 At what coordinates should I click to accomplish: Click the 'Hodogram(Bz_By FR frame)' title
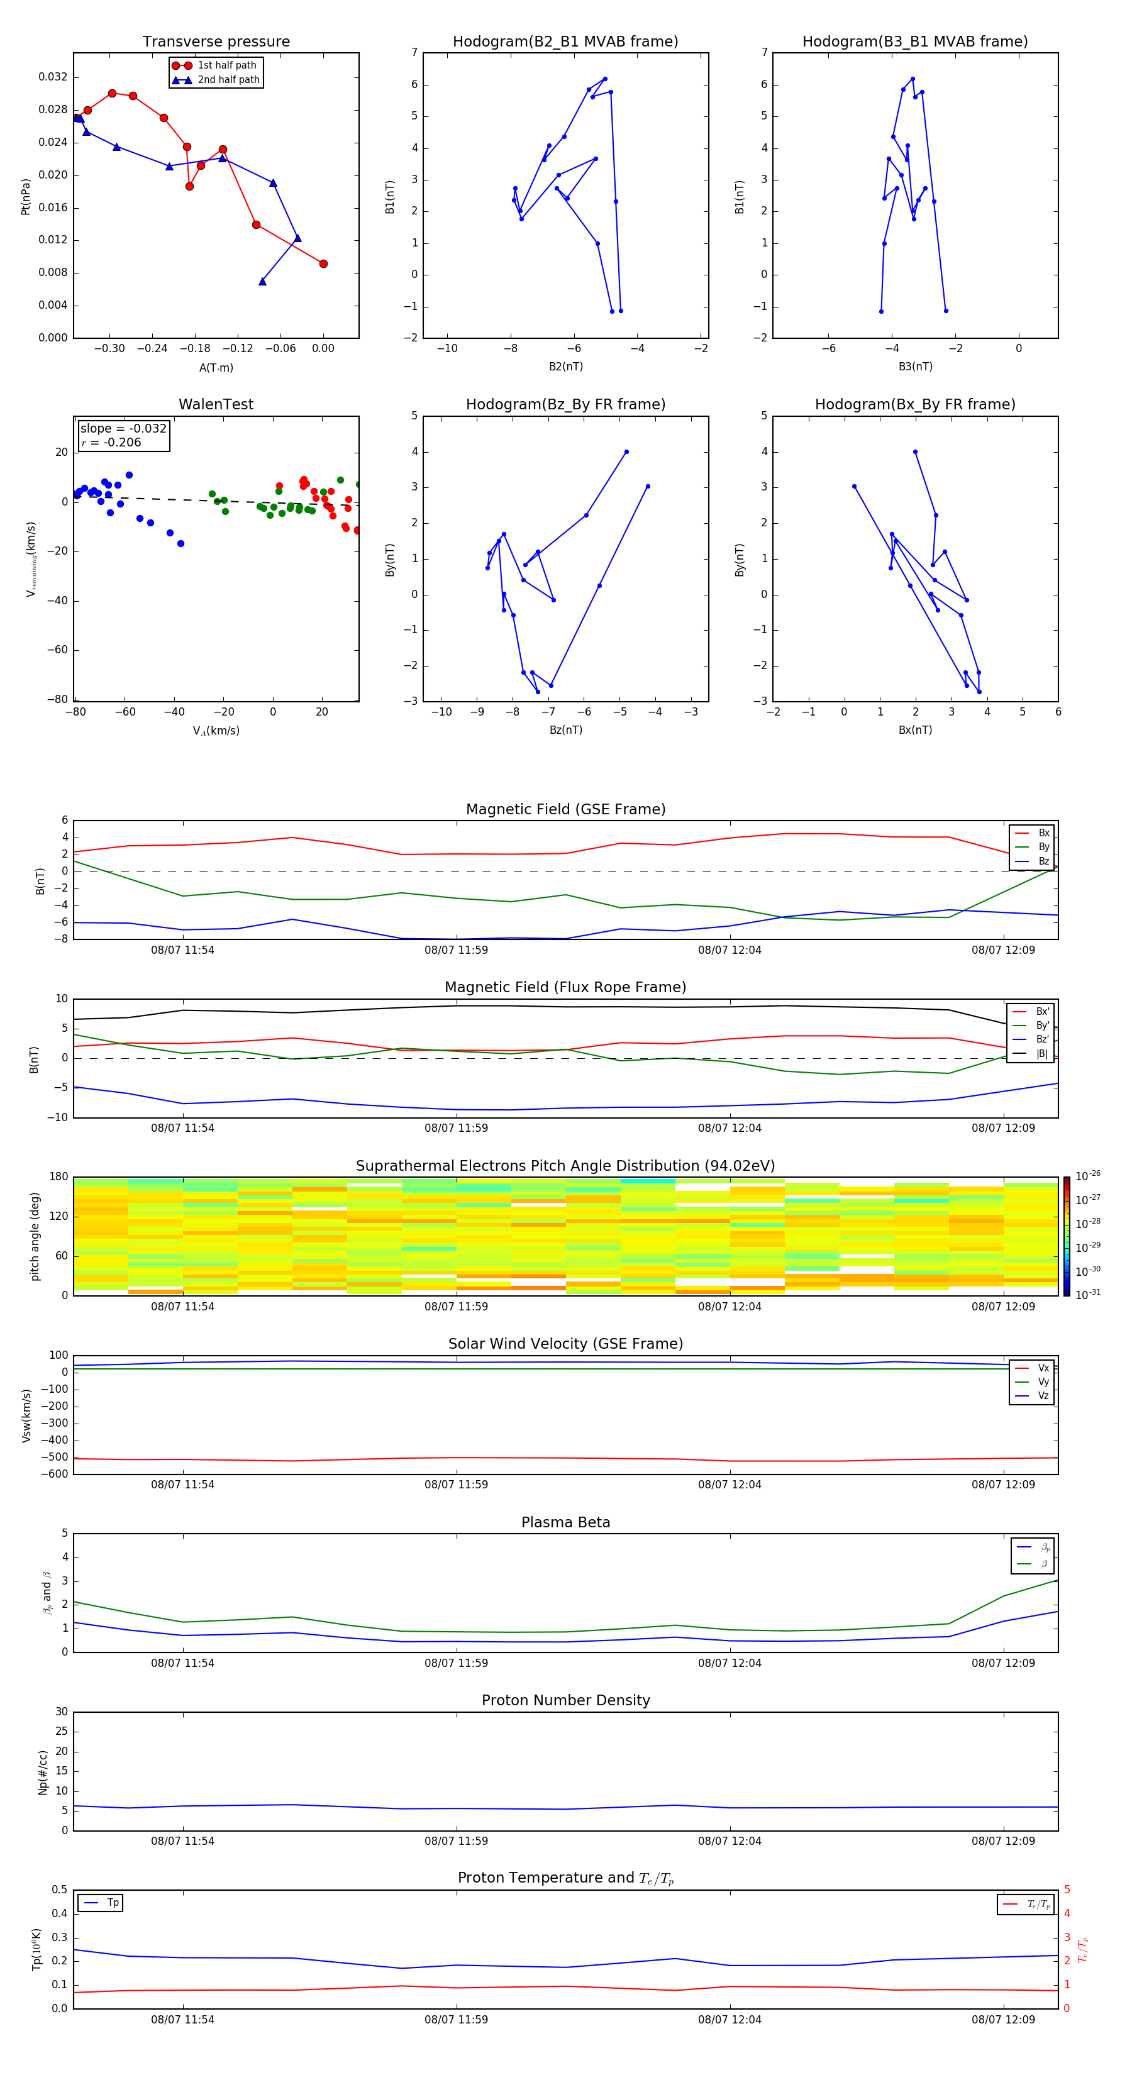[x=565, y=404]
